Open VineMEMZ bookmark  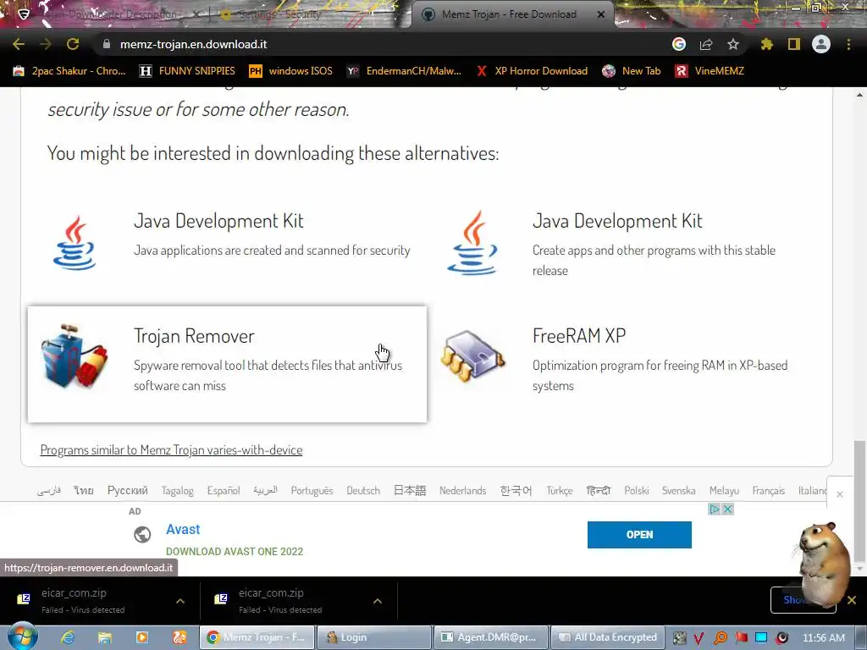click(x=710, y=71)
